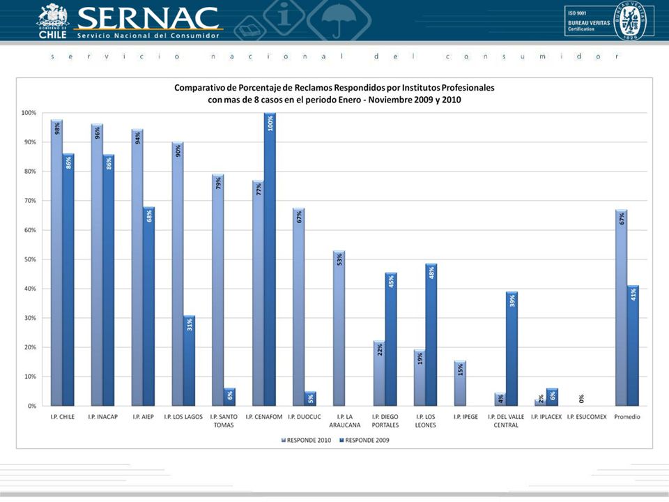Click the I.P. CENAFOM 100% bar
Image resolution: width=669 pixels, height=502 pixels.
pyautogui.click(x=270, y=259)
